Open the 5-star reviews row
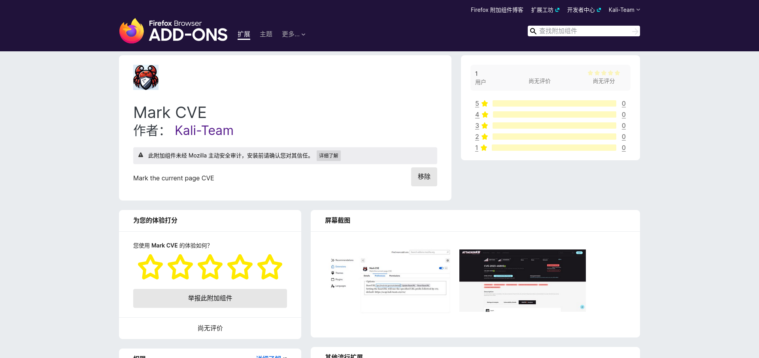This screenshot has width=759, height=358. coord(550,103)
